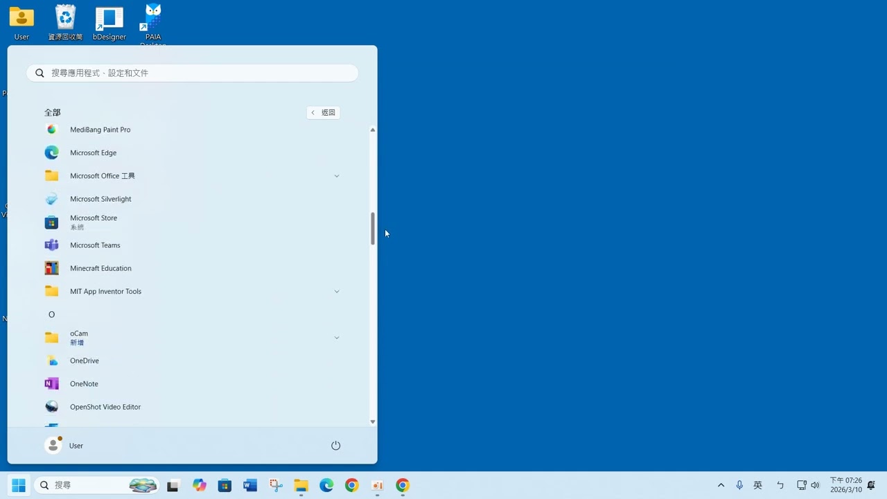This screenshot has width=887, height=499.
Task: Launch OpenShot Video Editor from the list
Action: [192, 407]
